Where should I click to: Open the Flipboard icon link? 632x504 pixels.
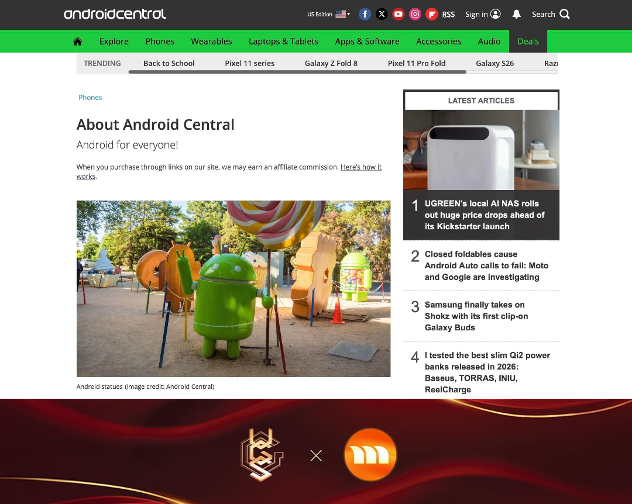[432, 14]
